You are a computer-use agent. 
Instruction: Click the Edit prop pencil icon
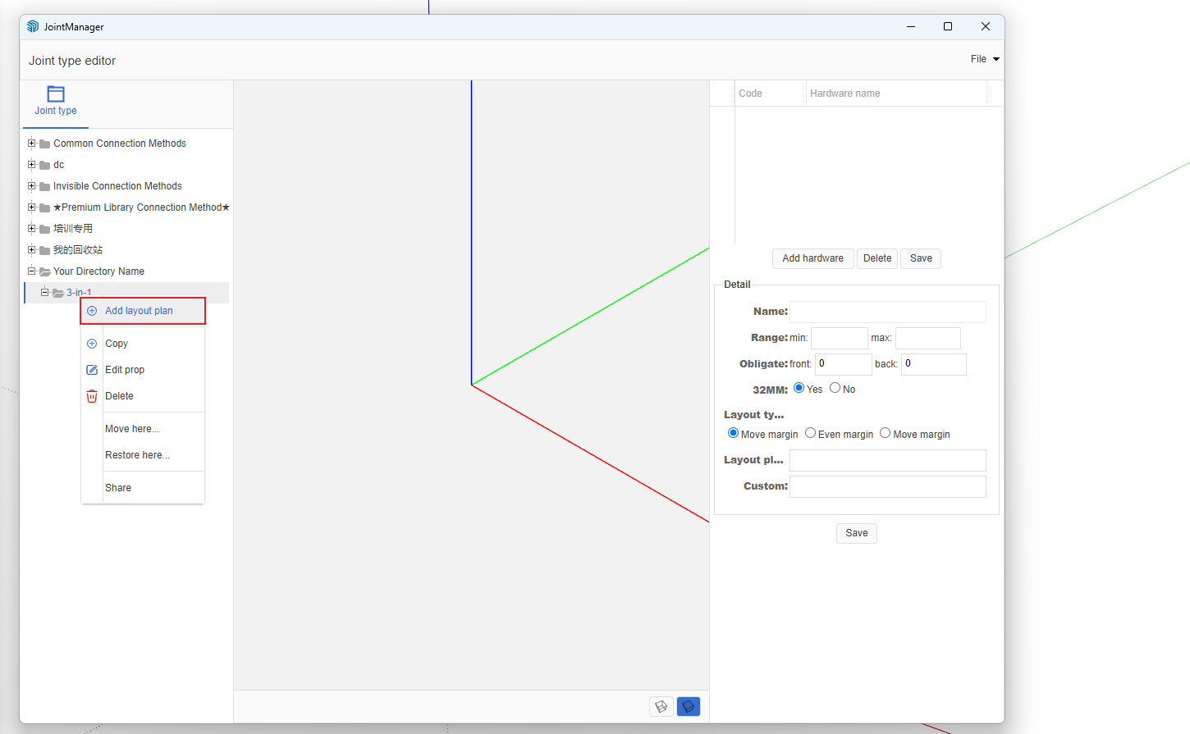pyautogui.click(x=92, y=370)
